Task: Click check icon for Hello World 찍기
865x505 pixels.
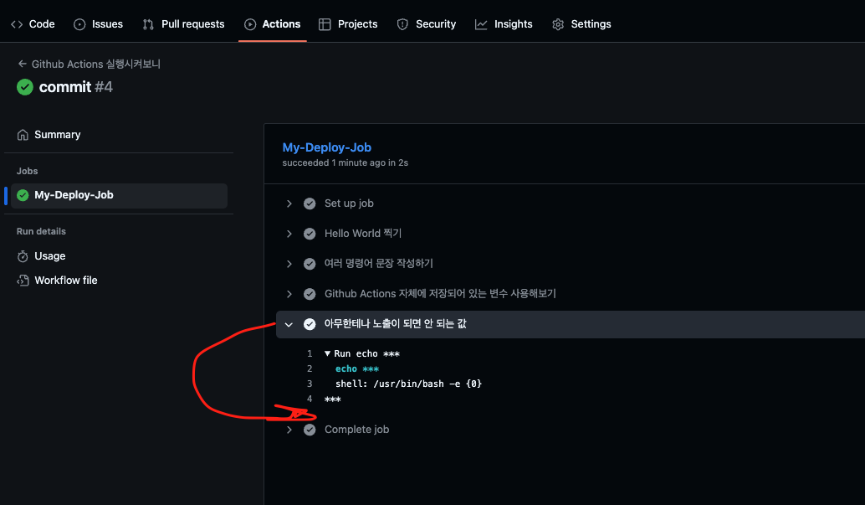Action: [310, 234]
